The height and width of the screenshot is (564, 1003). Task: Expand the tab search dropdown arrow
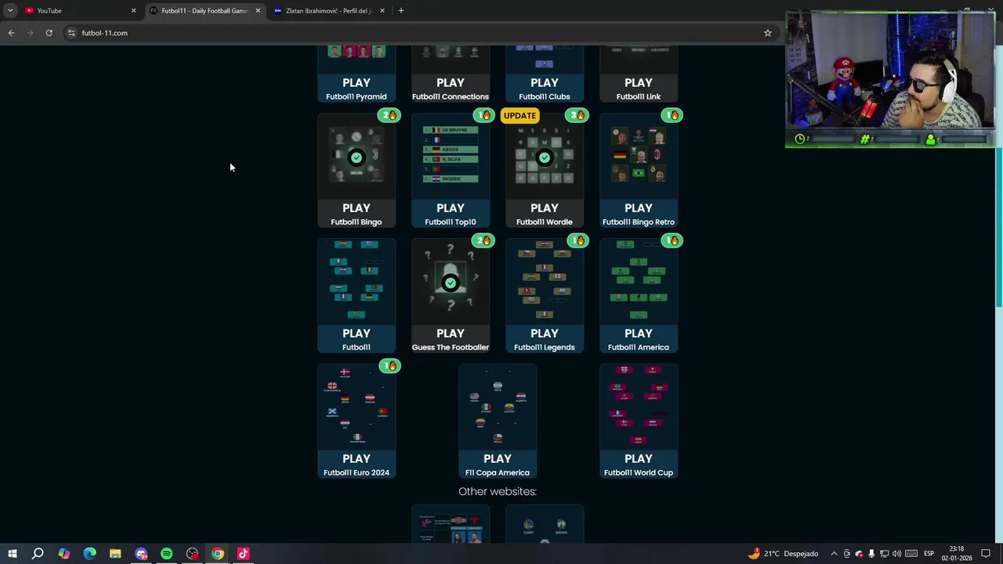(10, 10)
